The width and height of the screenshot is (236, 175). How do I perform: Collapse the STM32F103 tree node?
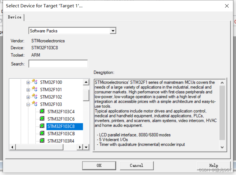[x=28, y=105]
